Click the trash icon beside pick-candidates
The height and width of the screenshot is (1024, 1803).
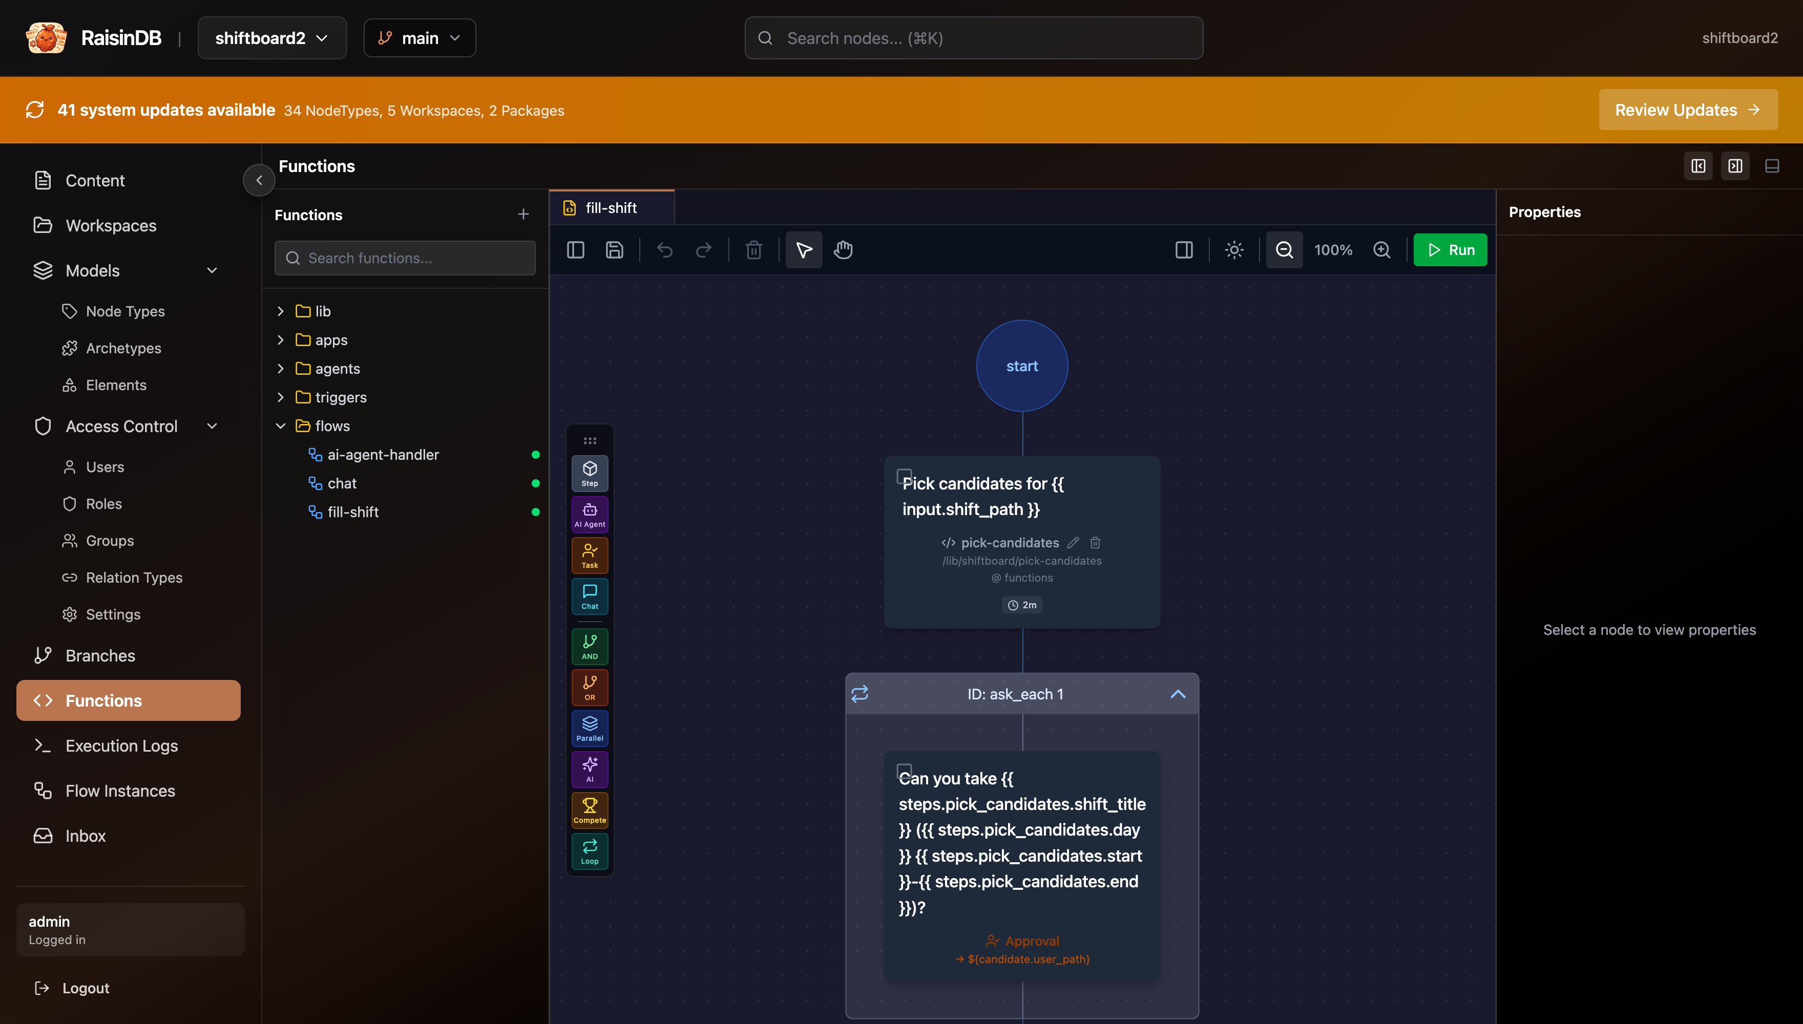[x=1095, y=542]
